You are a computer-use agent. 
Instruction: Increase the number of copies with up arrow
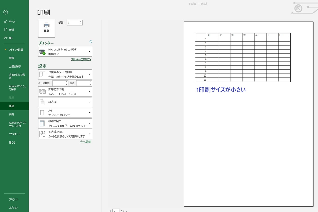[x=81, y=21]
